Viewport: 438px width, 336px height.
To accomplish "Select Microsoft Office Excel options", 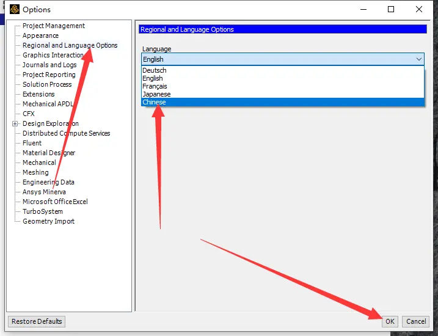I will (55, 202).
